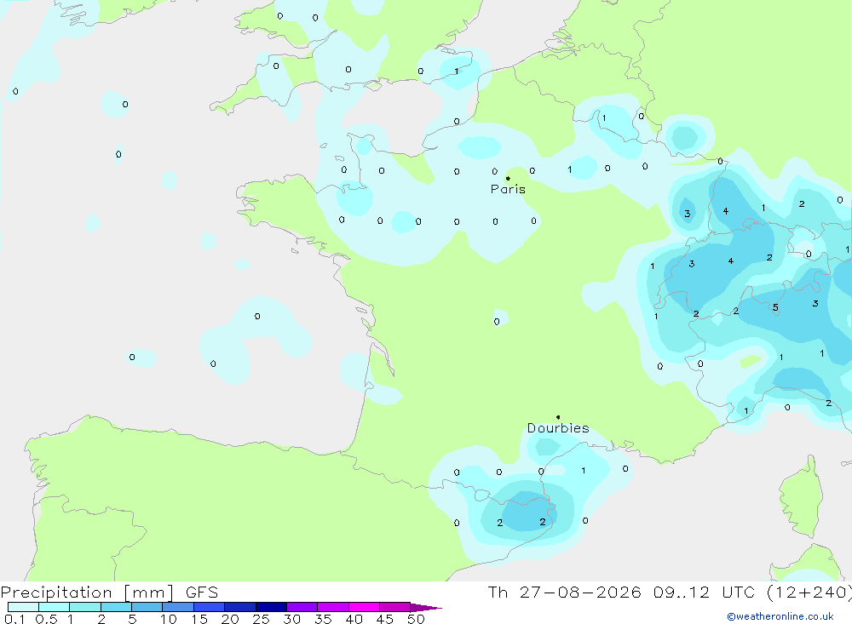Pick the 30–35 mm legend swatch
Screen dimensions: 852x624
click(302, 607)
